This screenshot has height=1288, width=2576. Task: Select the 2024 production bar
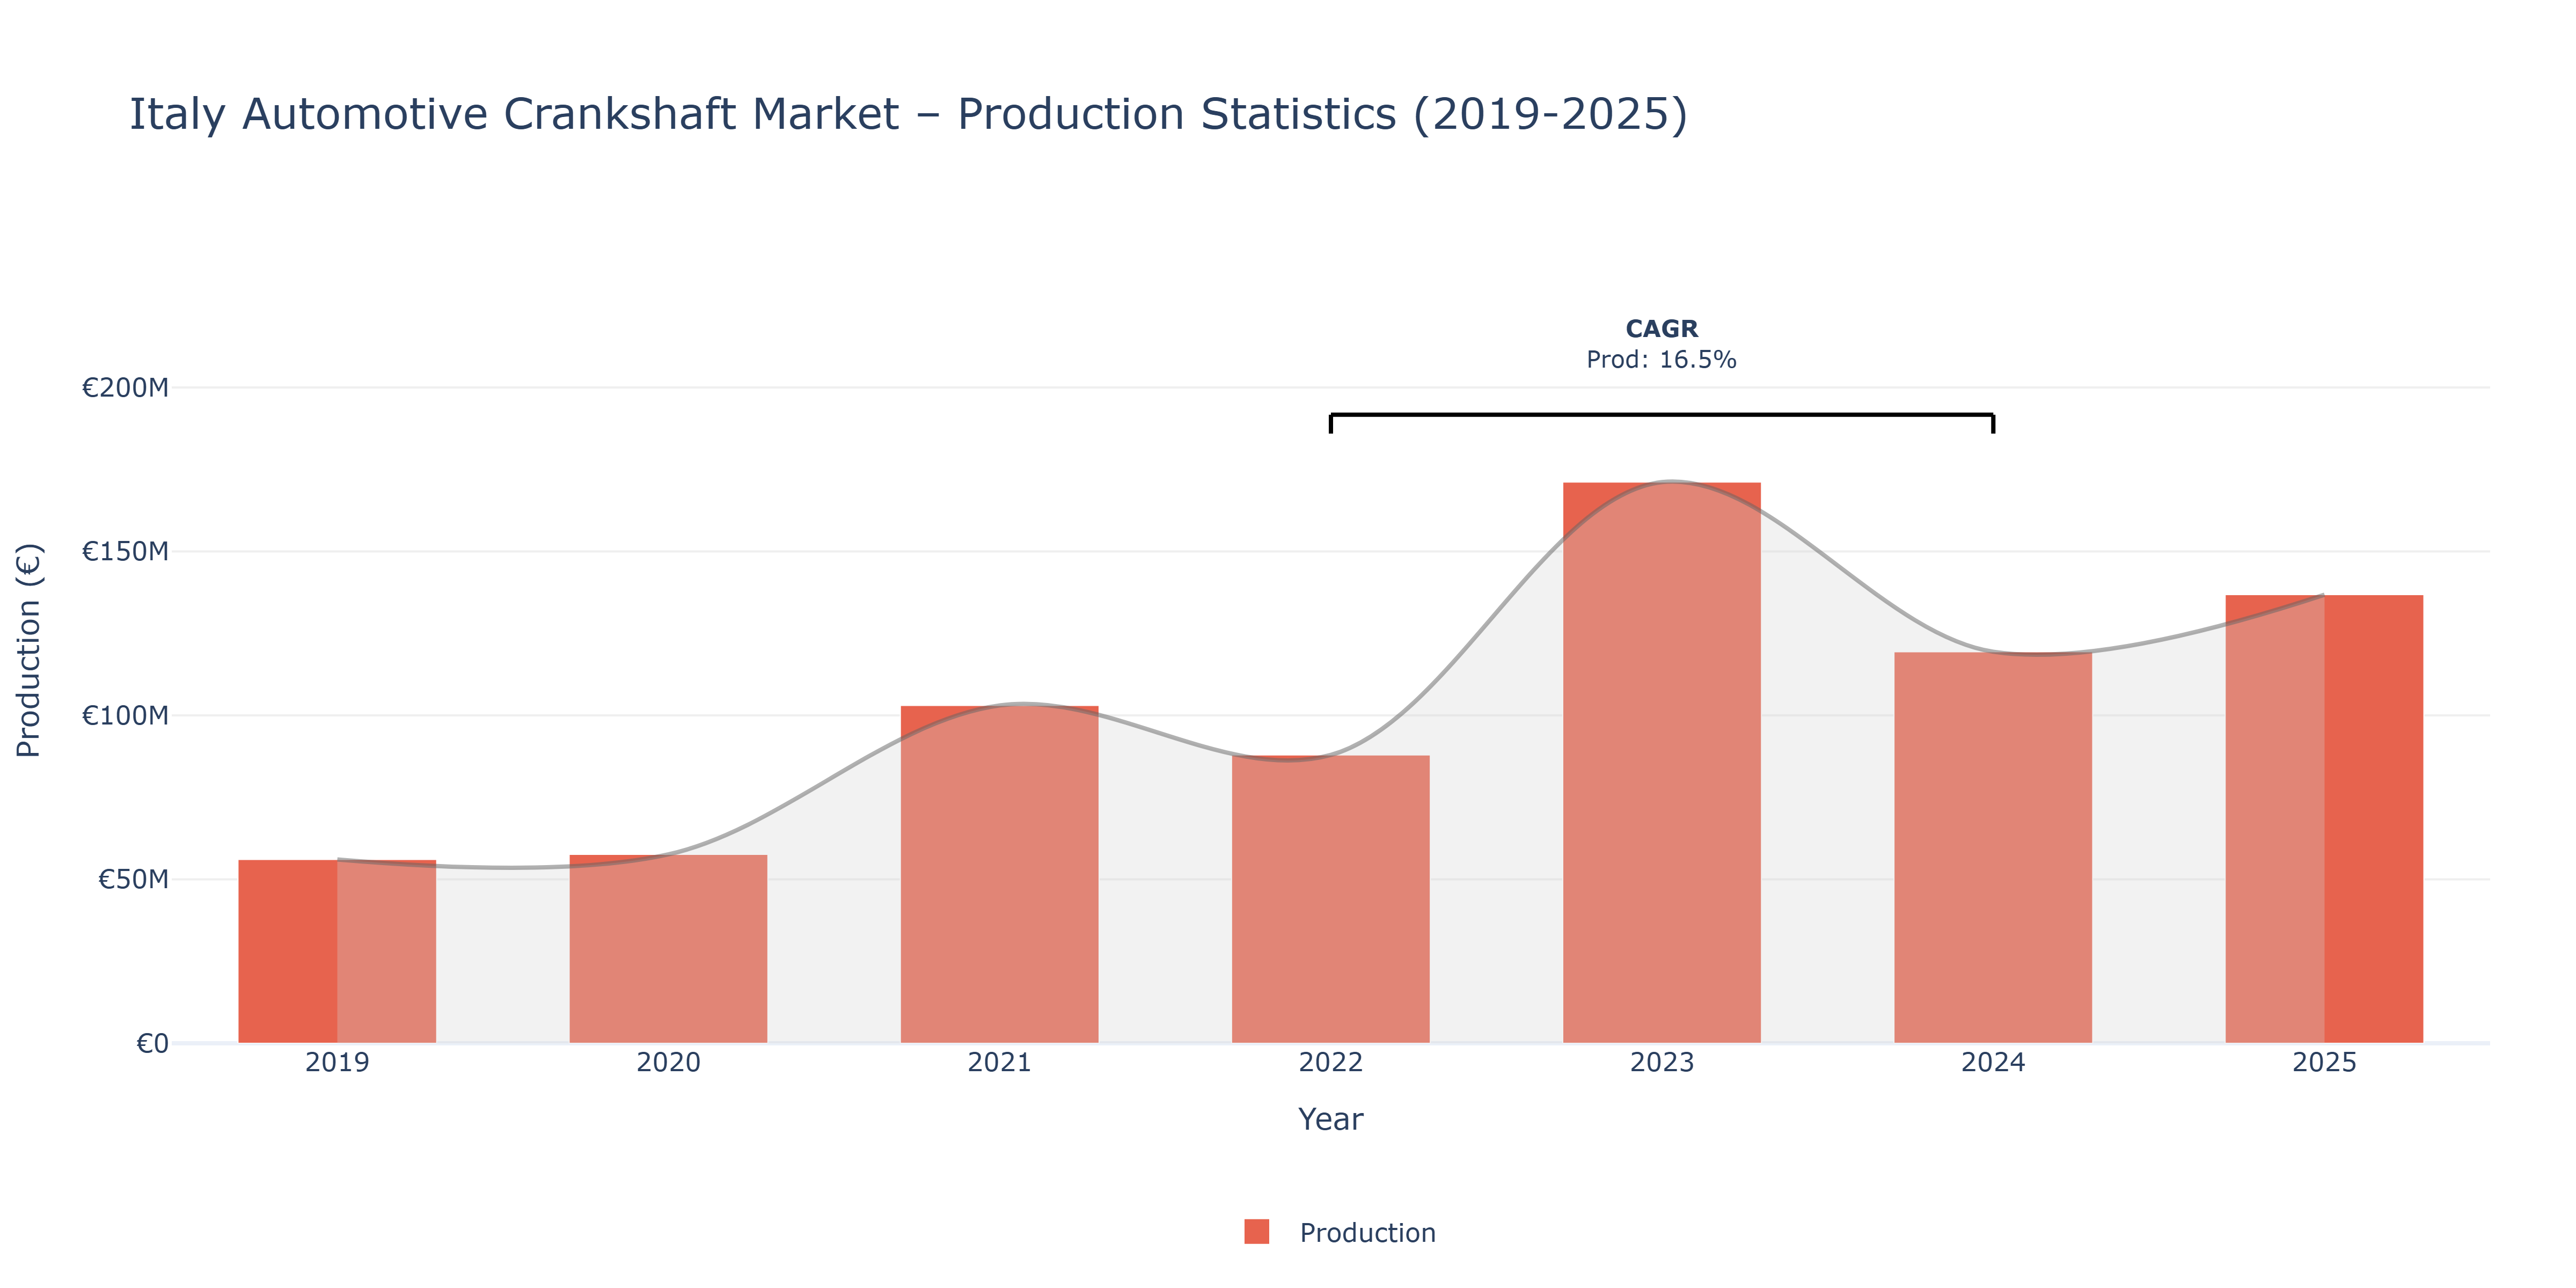[1992, 848]
